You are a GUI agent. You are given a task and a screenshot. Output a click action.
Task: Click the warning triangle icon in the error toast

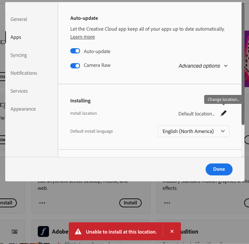(78, 231)
